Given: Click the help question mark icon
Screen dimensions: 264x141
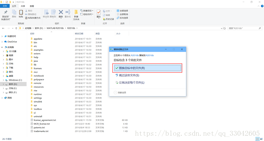Looking at the screenshot, I should coord(262,6).
